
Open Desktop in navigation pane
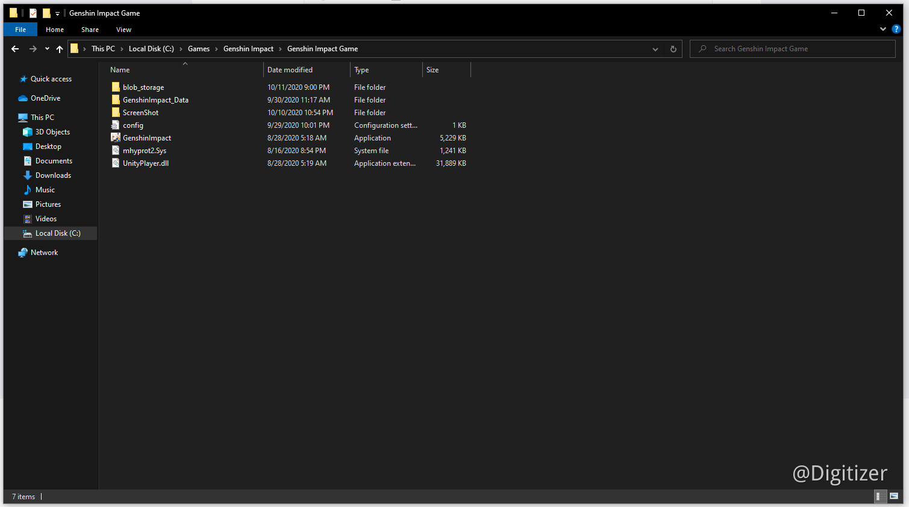48,146
